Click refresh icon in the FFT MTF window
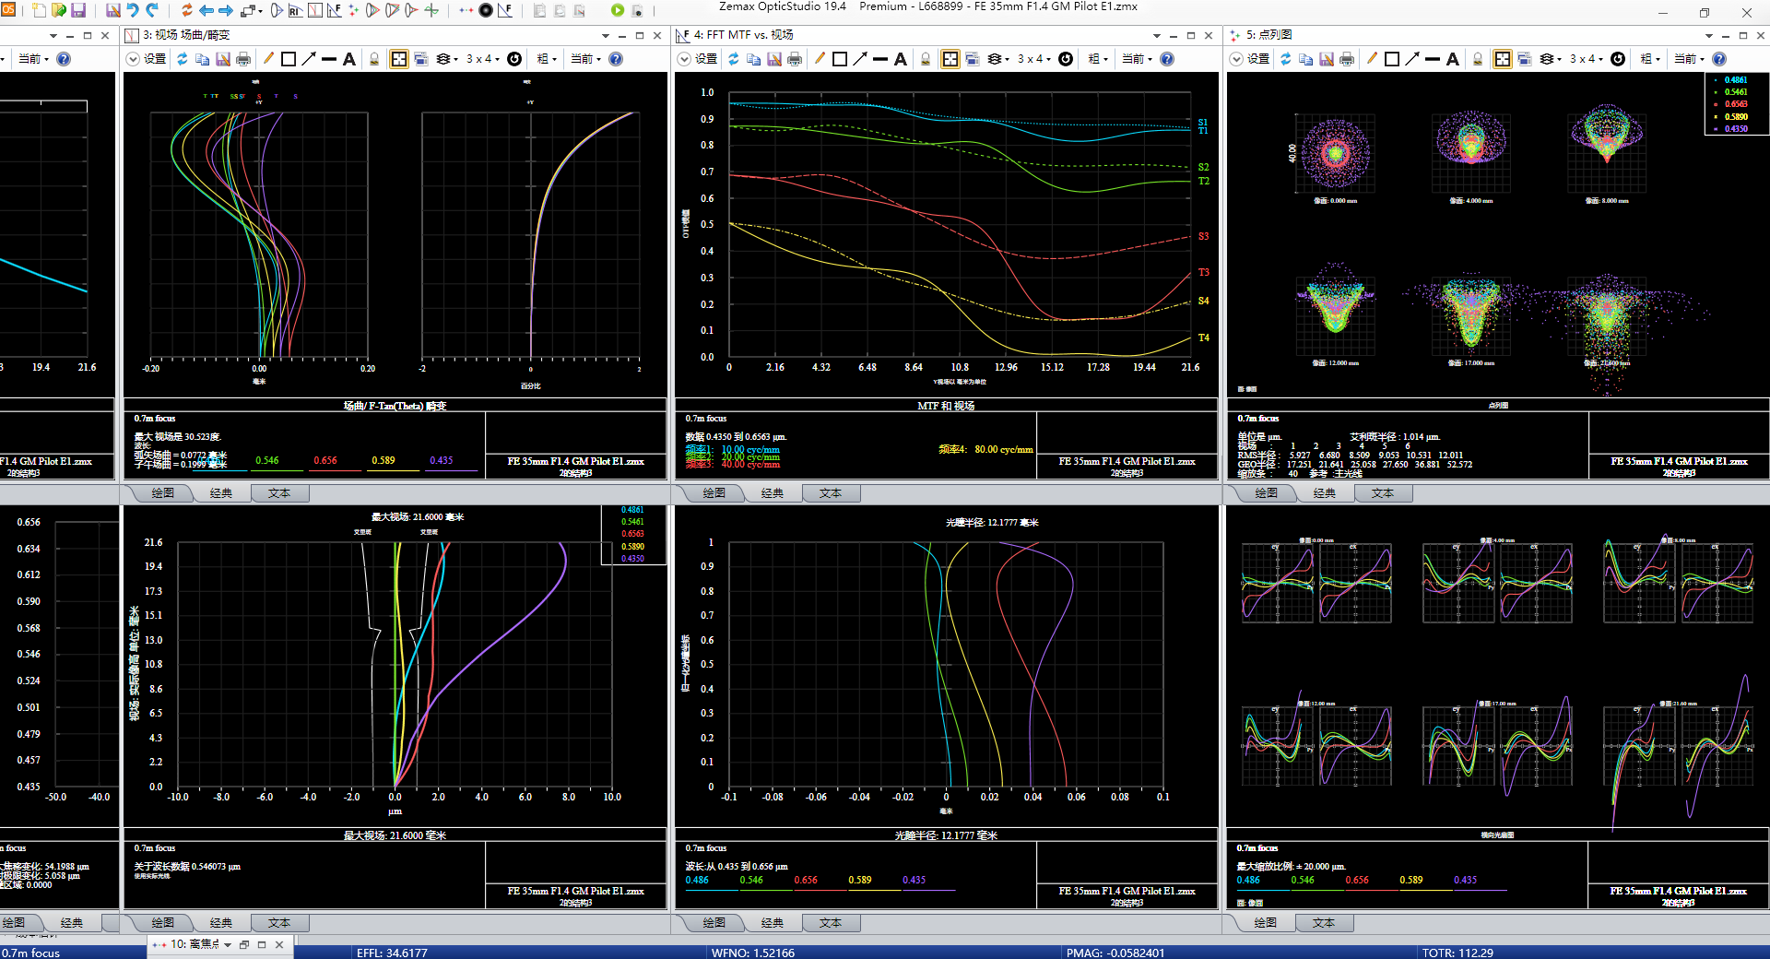 (733, 59)
